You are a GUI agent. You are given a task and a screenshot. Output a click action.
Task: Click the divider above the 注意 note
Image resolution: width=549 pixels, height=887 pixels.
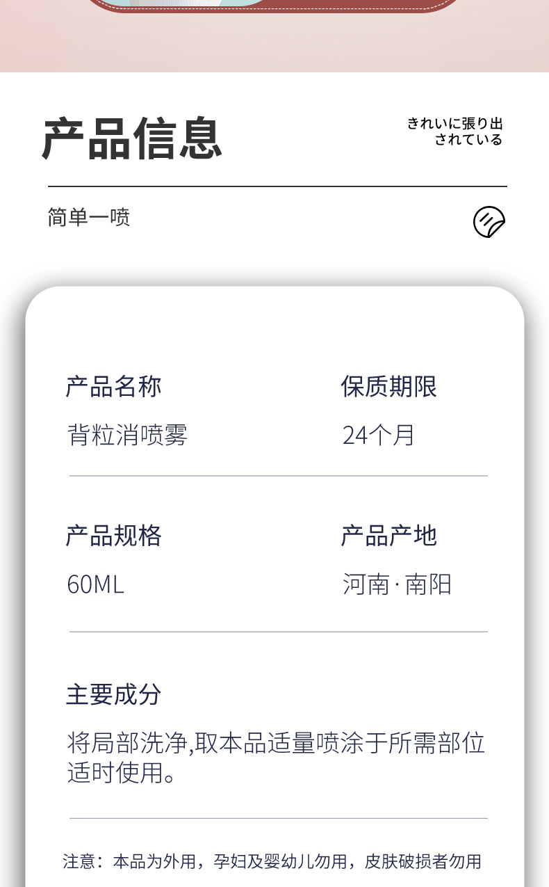[x=278, y=818]
